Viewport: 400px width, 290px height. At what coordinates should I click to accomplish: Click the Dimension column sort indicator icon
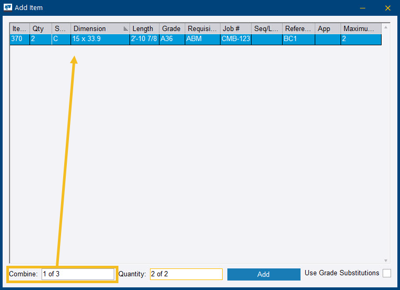pos(125,29)
